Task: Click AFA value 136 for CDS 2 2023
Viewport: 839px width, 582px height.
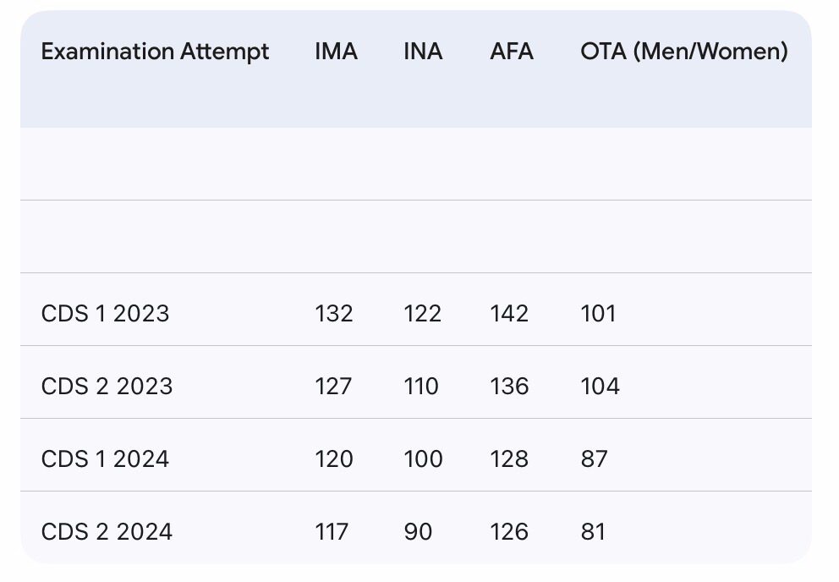Action: click(509, 387)
